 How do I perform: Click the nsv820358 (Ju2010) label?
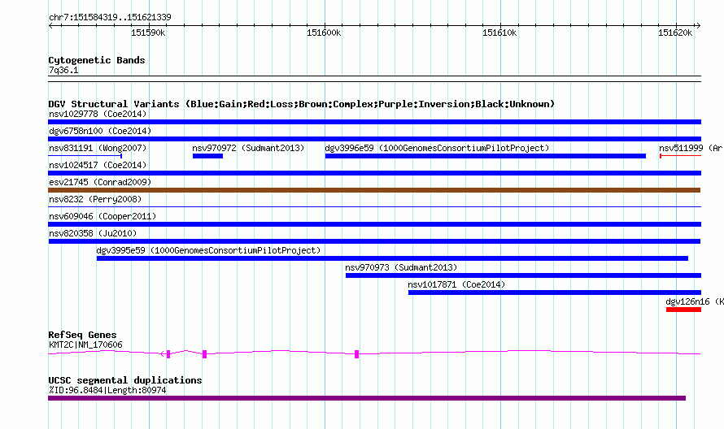(x=93, y=233)
